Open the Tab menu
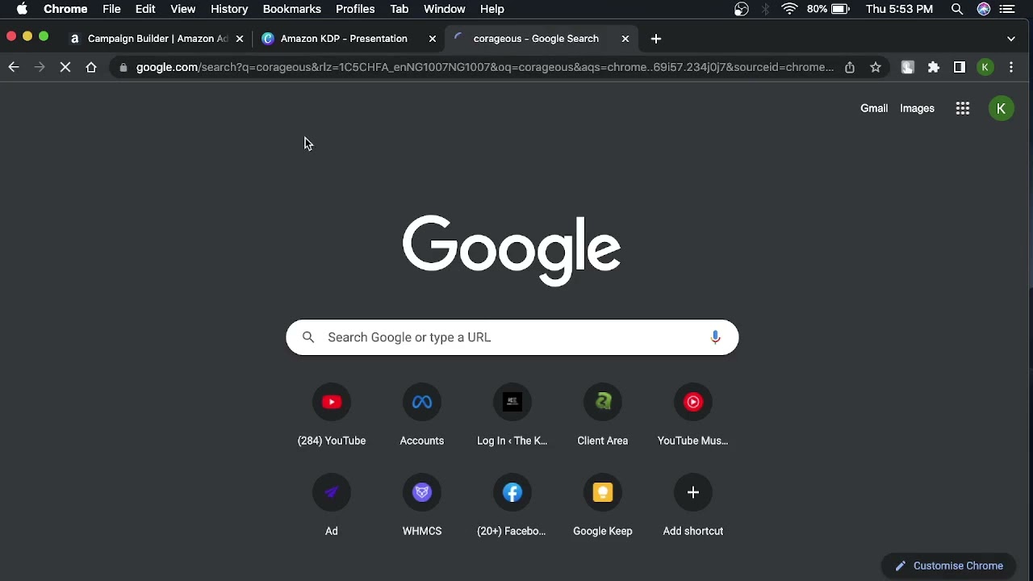Screen dimensions: 1033x581 [399, 9]
